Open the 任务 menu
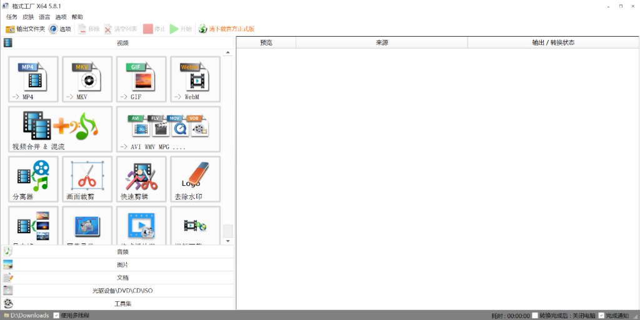 pos(12,17)
